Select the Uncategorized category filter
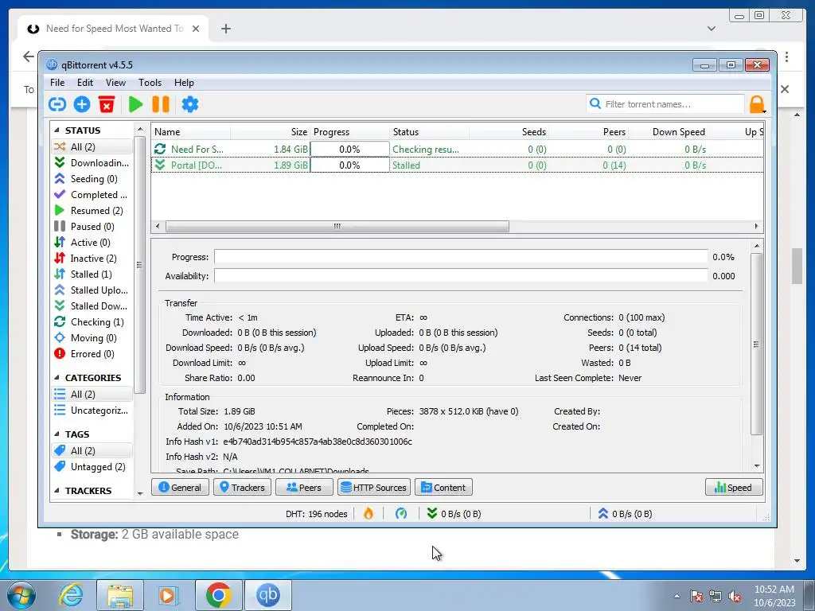815x611 pixels. [92, 411]
